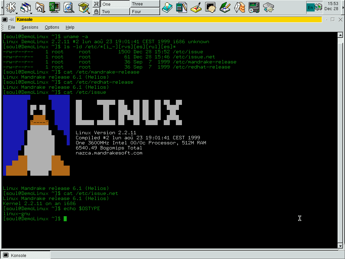Launch the terminal shell icon in panel
Image resolution: width=345 pixels, height=259 pixels.
click(x=210, y=7)
